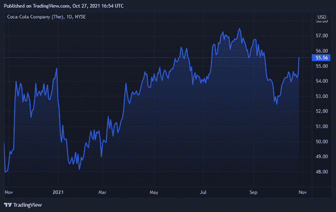Click the Sep label on time axis
Viewport: 336px width, 212px height.
coord(254,192)
